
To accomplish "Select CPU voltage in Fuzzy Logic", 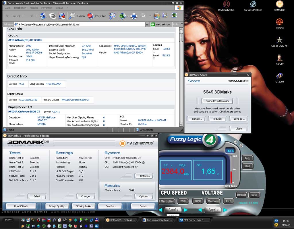I will click(x=198, y=201).
